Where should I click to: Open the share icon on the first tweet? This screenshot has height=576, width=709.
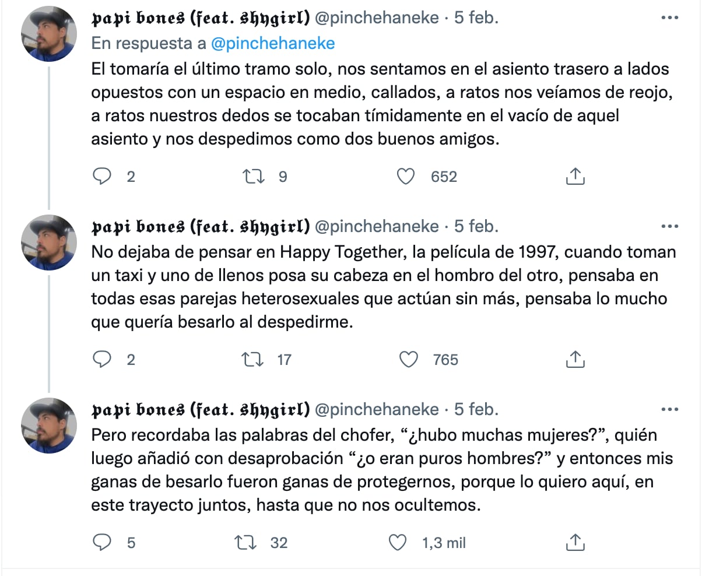(575, 176)
